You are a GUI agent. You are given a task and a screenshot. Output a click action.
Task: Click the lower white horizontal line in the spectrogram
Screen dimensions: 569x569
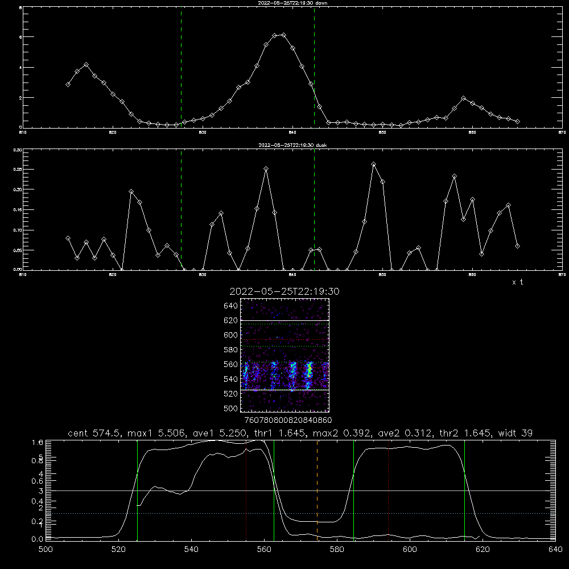[285, 390]
